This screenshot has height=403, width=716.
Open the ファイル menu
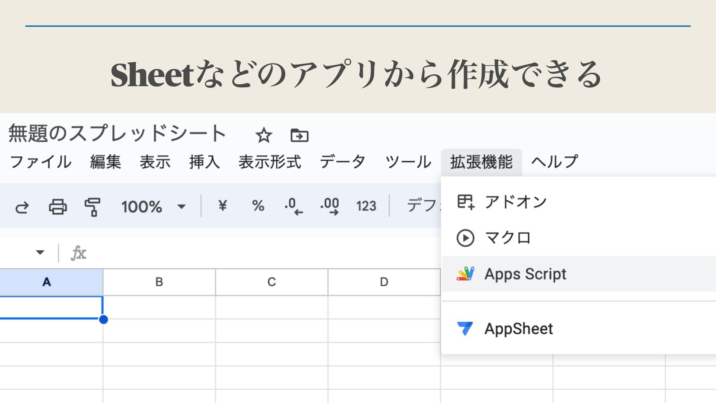41,162
